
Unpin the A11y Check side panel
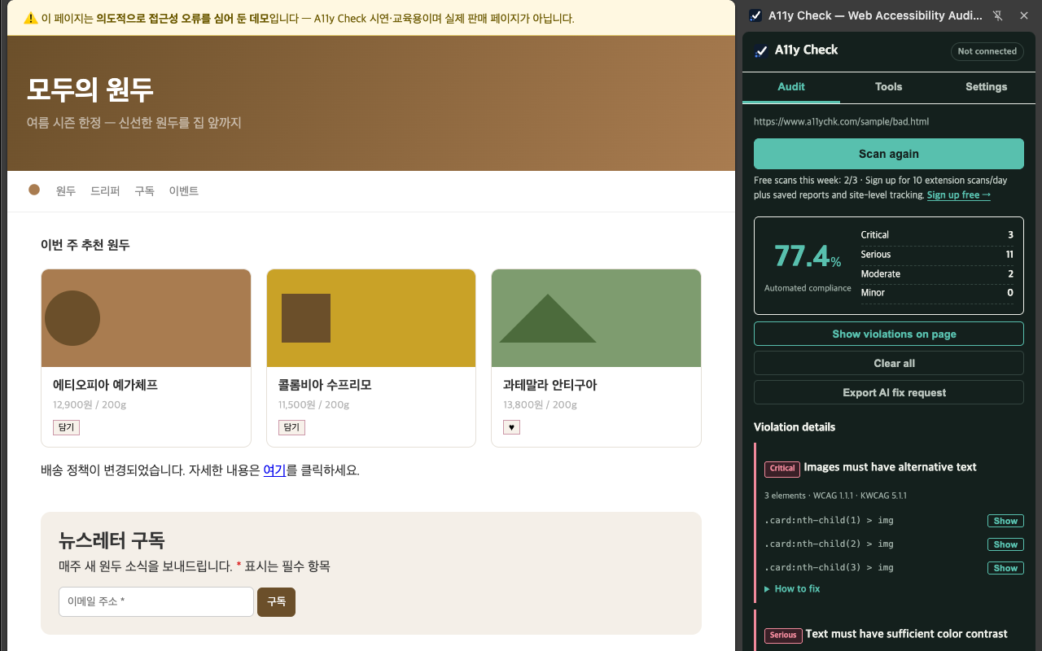(998, 15)
